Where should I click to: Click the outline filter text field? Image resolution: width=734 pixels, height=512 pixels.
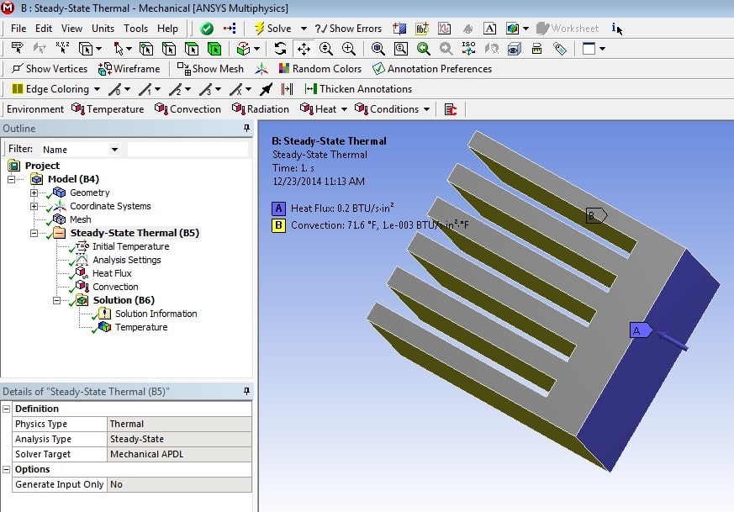pyautogui.click(x=187, y=150)
